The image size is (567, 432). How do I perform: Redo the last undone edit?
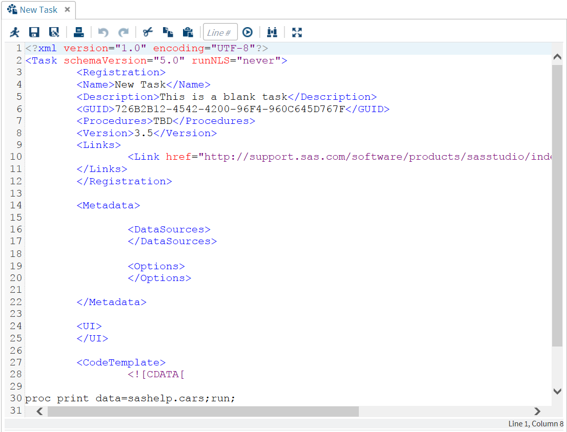[x=123, y=32]
